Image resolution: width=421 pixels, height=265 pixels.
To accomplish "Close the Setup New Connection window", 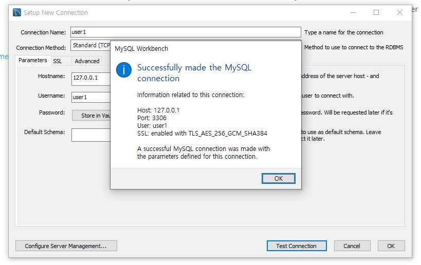I will point(400,12).
